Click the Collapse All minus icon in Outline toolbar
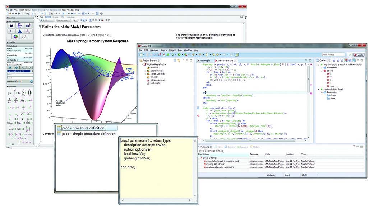Viewport: 373px width, 215px height. (x=342, y=61)
